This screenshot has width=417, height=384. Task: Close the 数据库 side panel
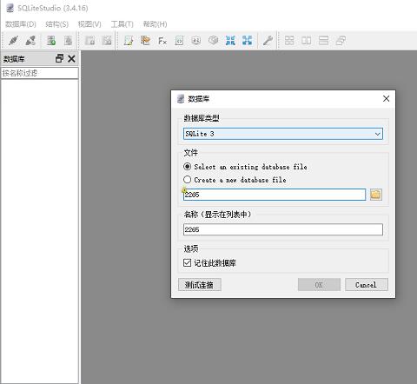coord(71,59)
